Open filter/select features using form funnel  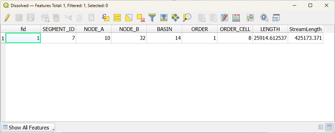click(152, 18)
